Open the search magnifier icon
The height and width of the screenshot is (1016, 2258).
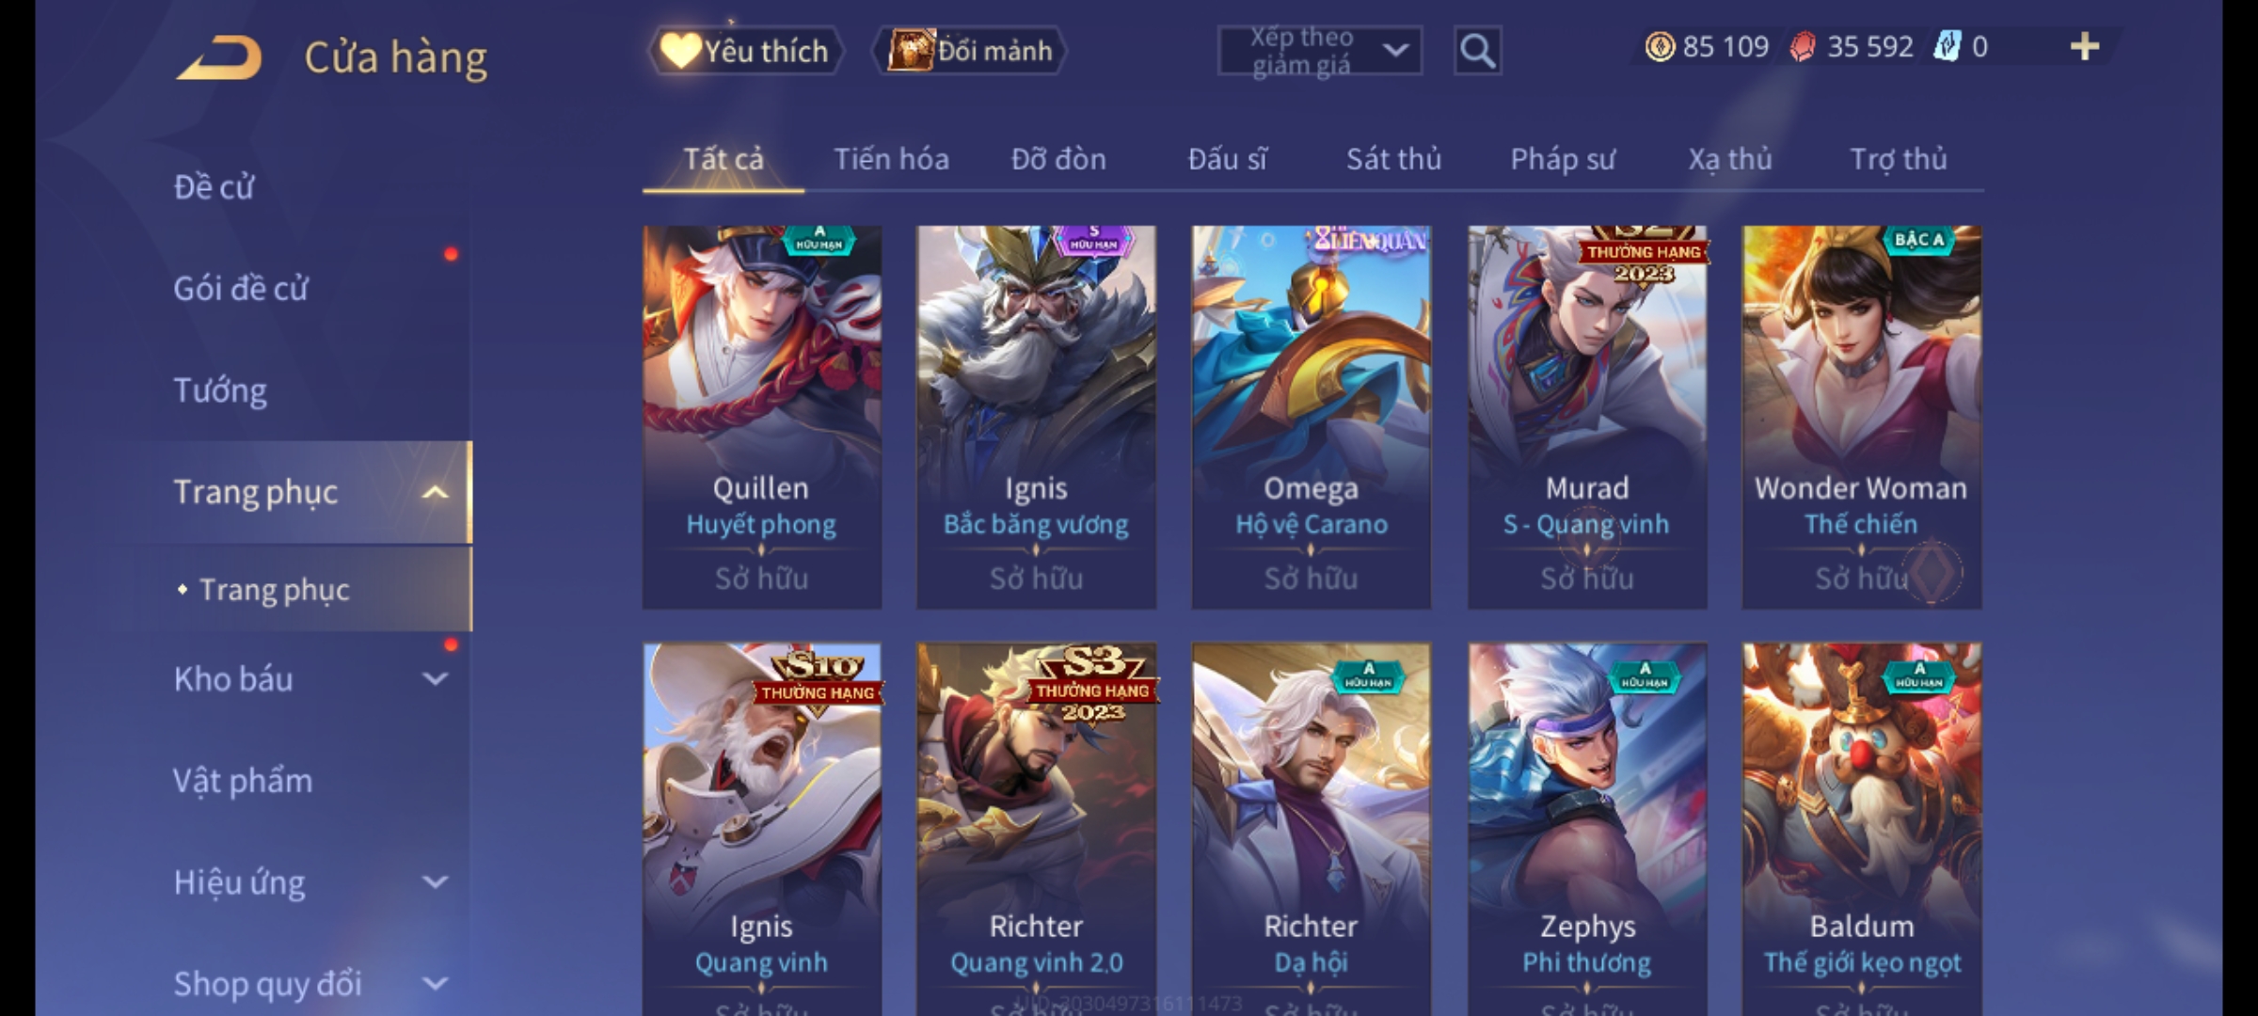coord(1477,51)
